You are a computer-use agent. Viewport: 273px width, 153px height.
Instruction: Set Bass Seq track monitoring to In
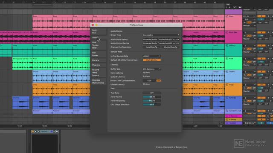244,36
